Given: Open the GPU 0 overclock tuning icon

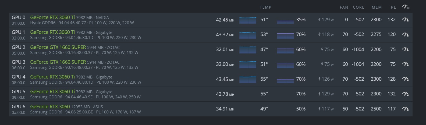Looking at the screenshot, I should tap(405, 20).
